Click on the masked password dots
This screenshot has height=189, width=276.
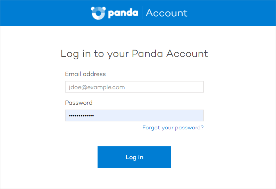[81, 116]
